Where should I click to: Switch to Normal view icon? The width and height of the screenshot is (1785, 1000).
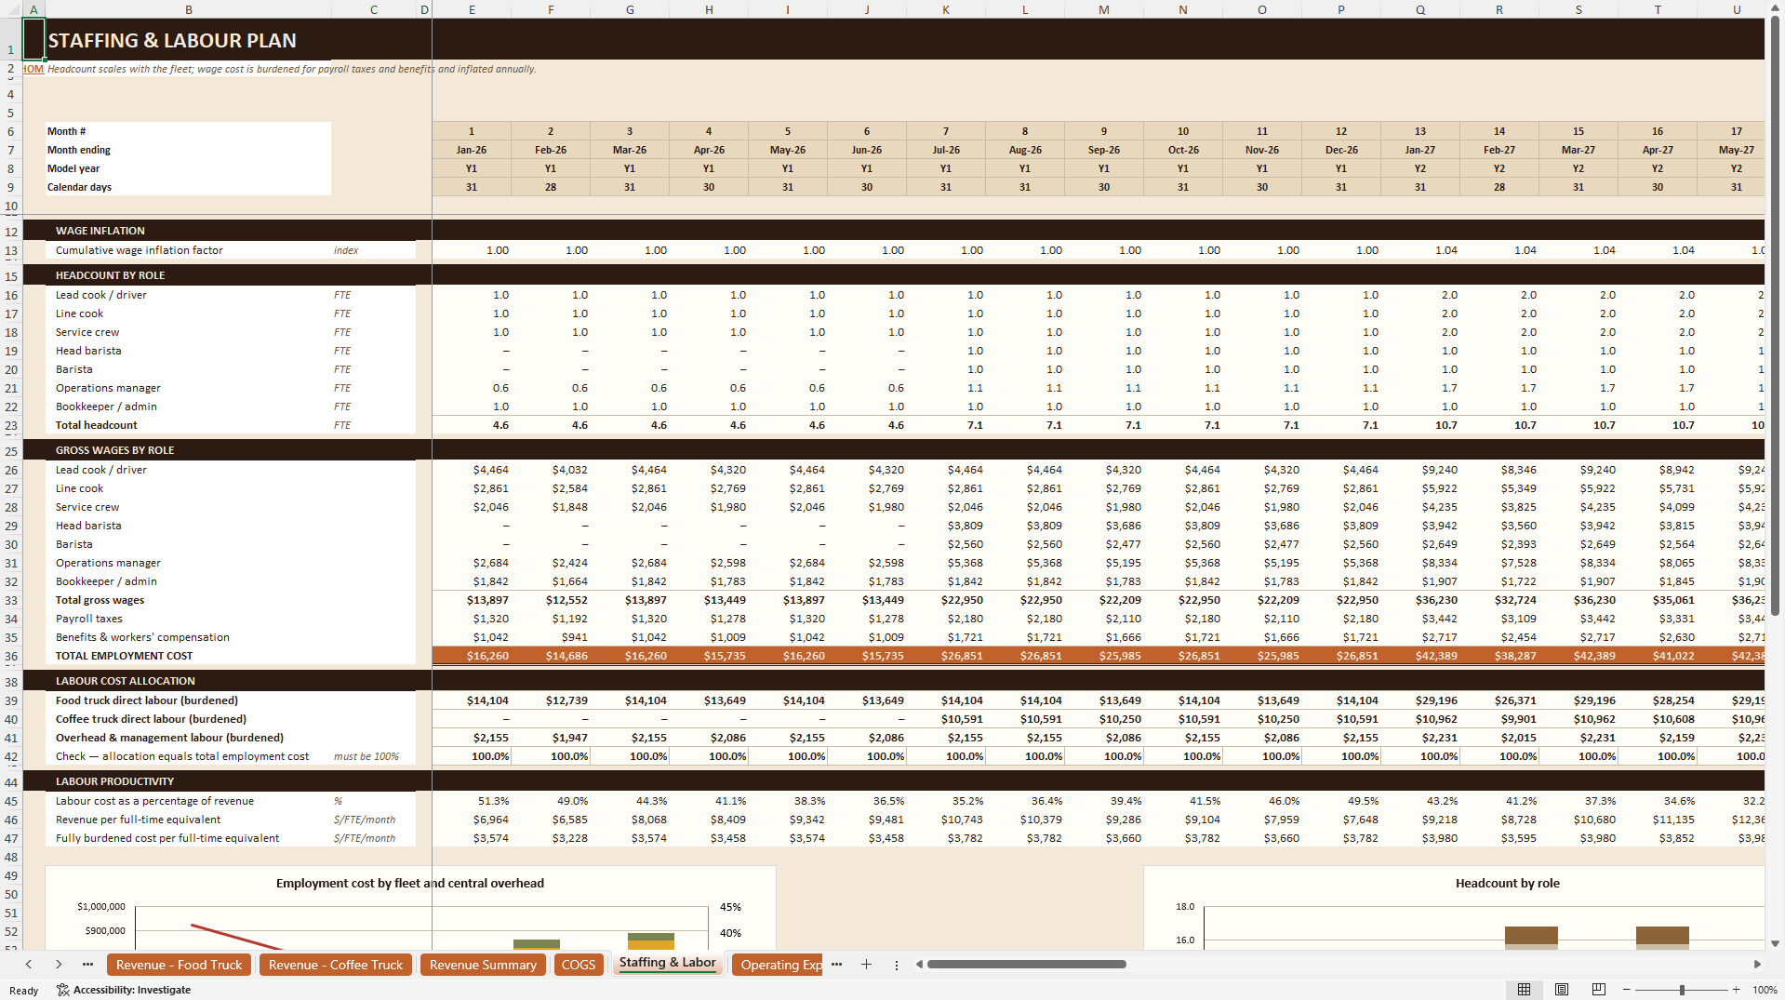pos(1524,990)
